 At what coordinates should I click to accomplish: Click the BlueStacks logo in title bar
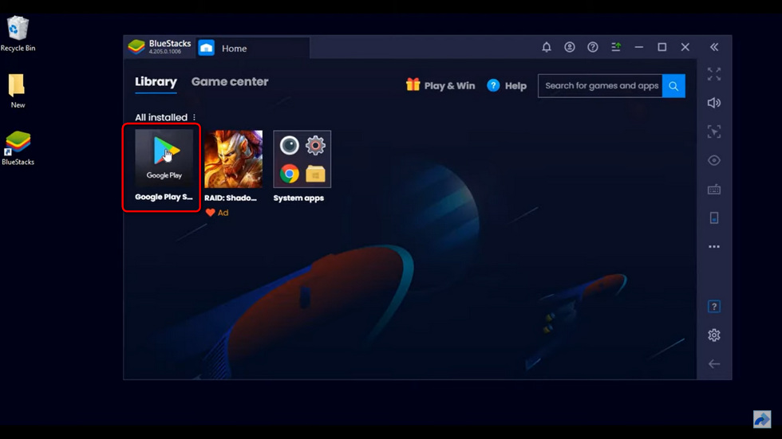coord(136,47)
